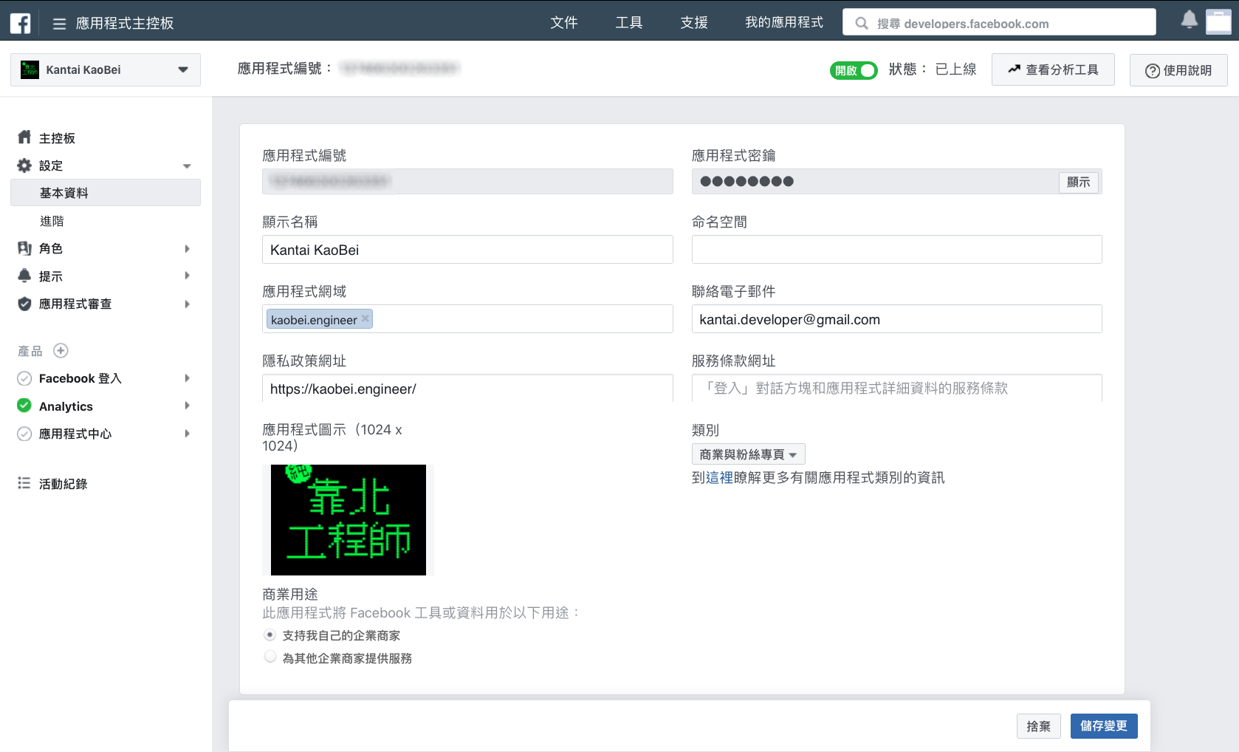Expand Facebook 登入 submenu arrow
1239x752 pixels.
(187, 378)
